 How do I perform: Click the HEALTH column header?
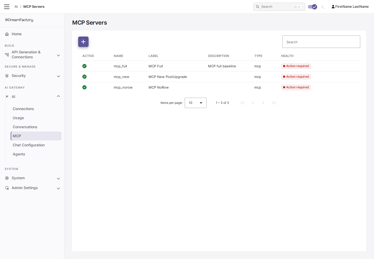point(287,56)
